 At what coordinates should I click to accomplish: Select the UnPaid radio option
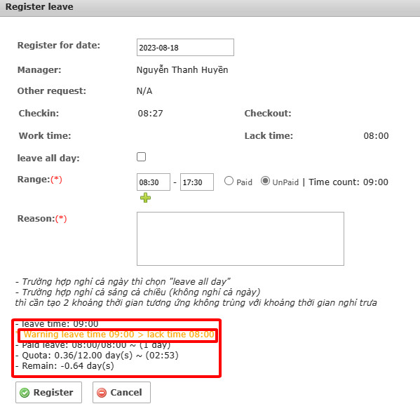[x=265, y=181]
